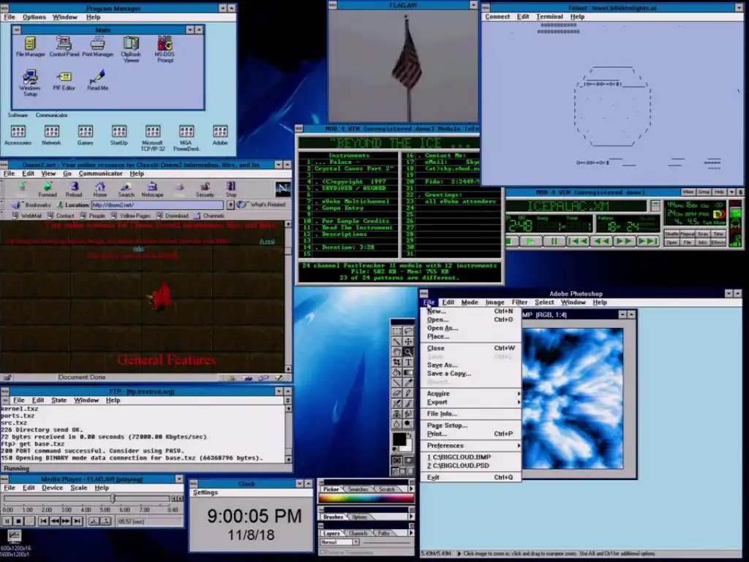Switch to Channels tab in Layers palette
Viewport: 749px width, 562px height.
click(x=358, y=533)
